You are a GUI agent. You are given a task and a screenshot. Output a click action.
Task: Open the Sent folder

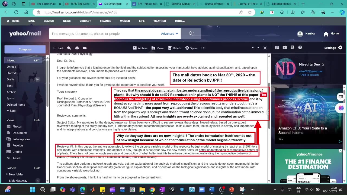[10, 86]
